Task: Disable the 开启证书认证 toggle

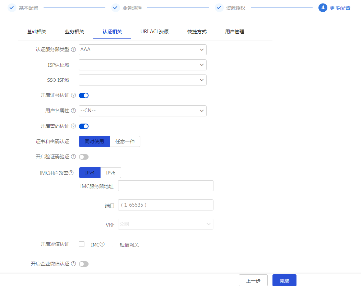Action: coord(84,95)
